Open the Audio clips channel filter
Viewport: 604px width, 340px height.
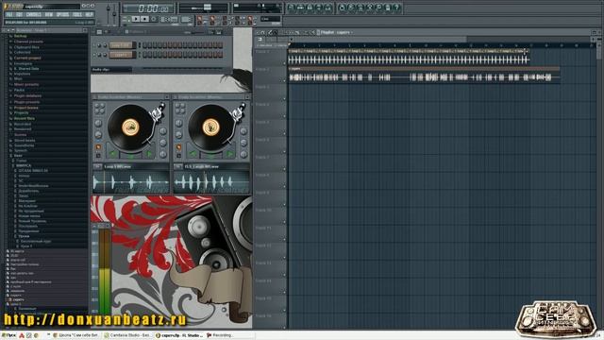[111, 69]
